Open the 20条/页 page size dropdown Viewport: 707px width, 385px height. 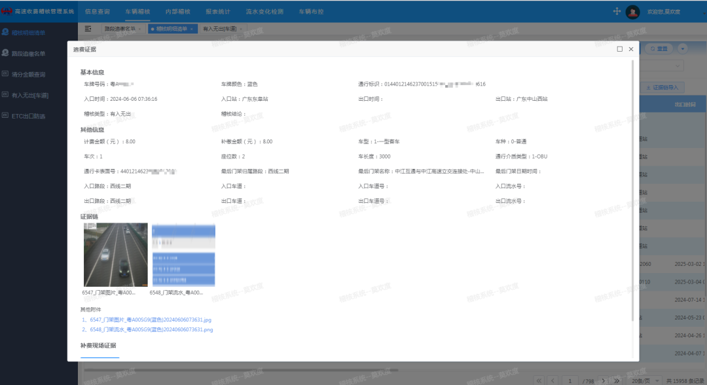pos(645,381)
